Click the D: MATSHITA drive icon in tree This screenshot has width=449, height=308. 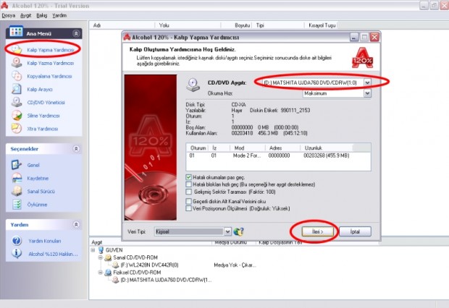tap(115, 280)
